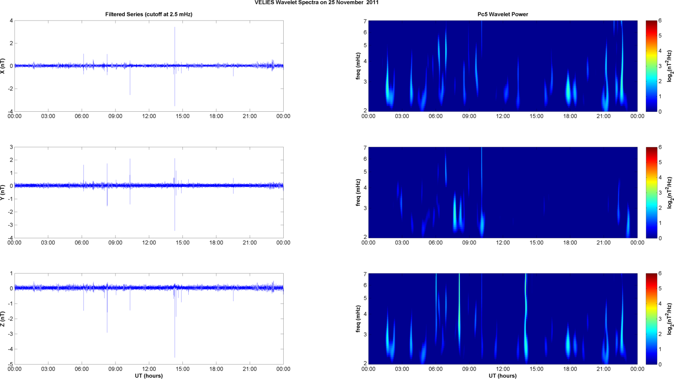Click the 09:00 tick label below top wavelet plot

(469, 116)
